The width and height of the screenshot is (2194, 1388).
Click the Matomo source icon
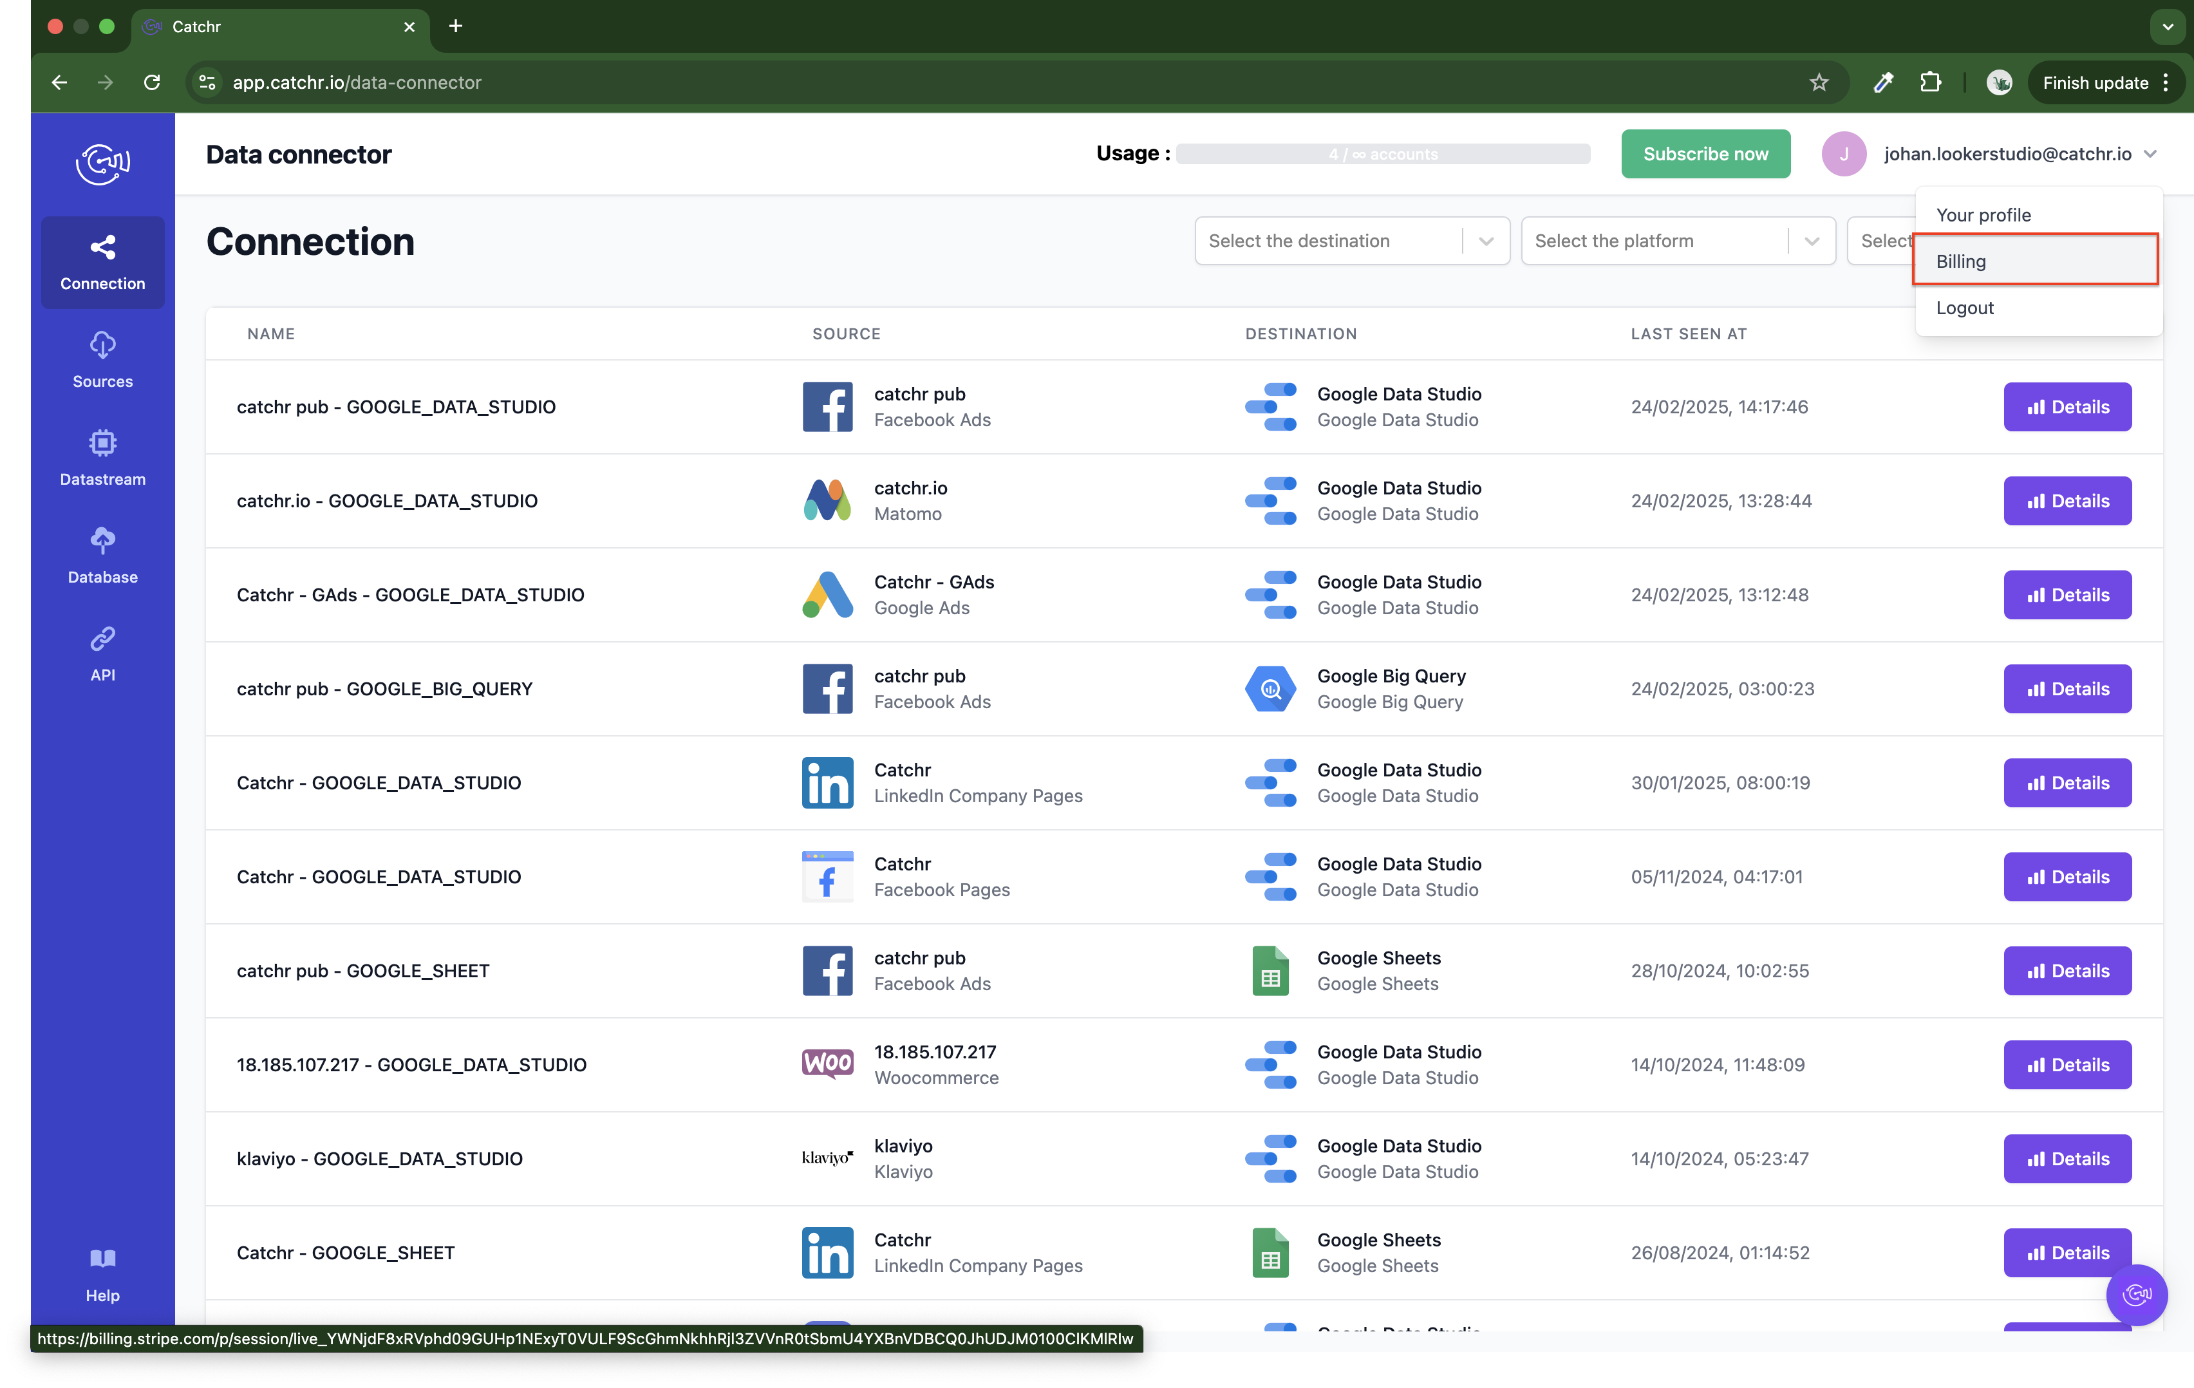coord(827,500)
